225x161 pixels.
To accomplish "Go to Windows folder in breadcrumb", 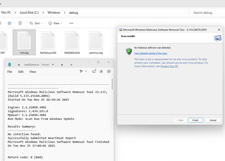I will 54,13.
